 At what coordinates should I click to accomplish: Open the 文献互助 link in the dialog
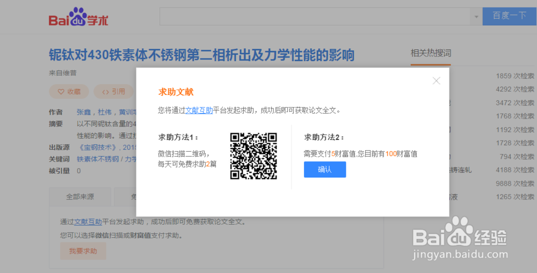[x=199, y=110]
